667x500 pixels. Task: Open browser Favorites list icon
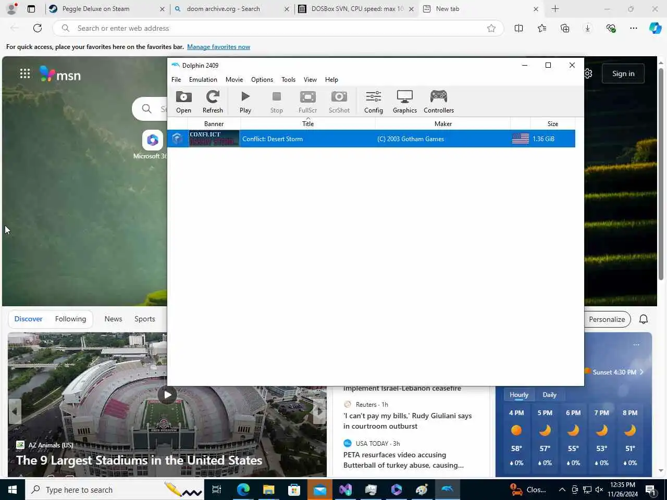542,28
